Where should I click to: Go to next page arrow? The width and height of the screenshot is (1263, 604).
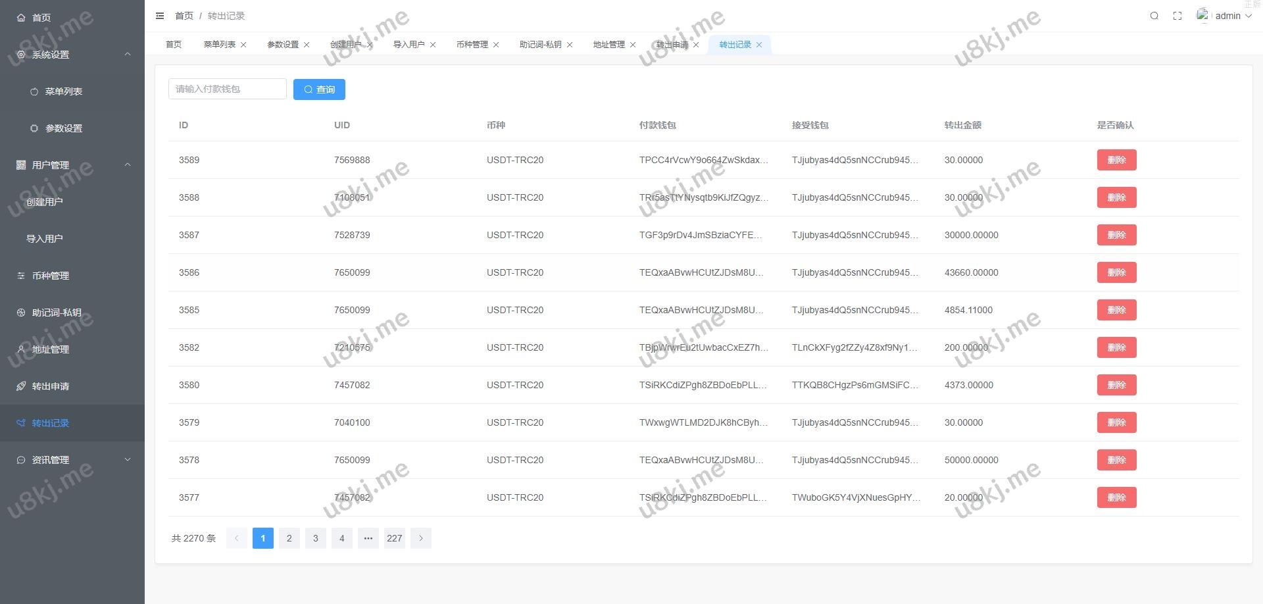point(421,538)
